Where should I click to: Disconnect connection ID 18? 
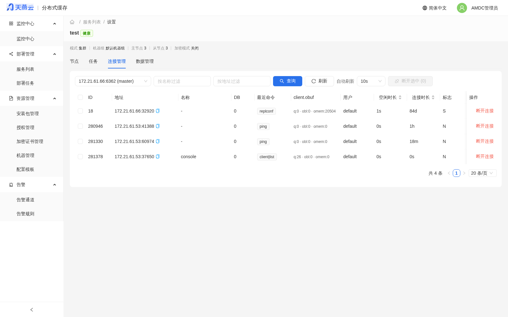(x=485, y=111)
